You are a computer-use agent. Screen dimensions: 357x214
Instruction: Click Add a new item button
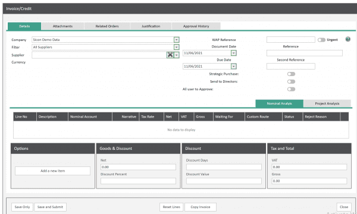point(52,171)
